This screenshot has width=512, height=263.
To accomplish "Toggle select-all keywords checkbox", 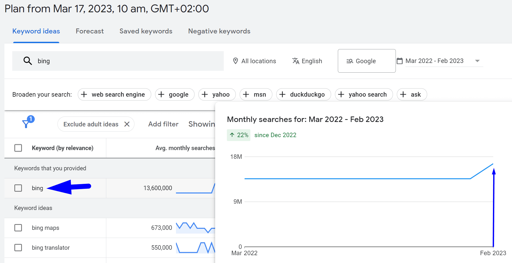I will [18, 148].
